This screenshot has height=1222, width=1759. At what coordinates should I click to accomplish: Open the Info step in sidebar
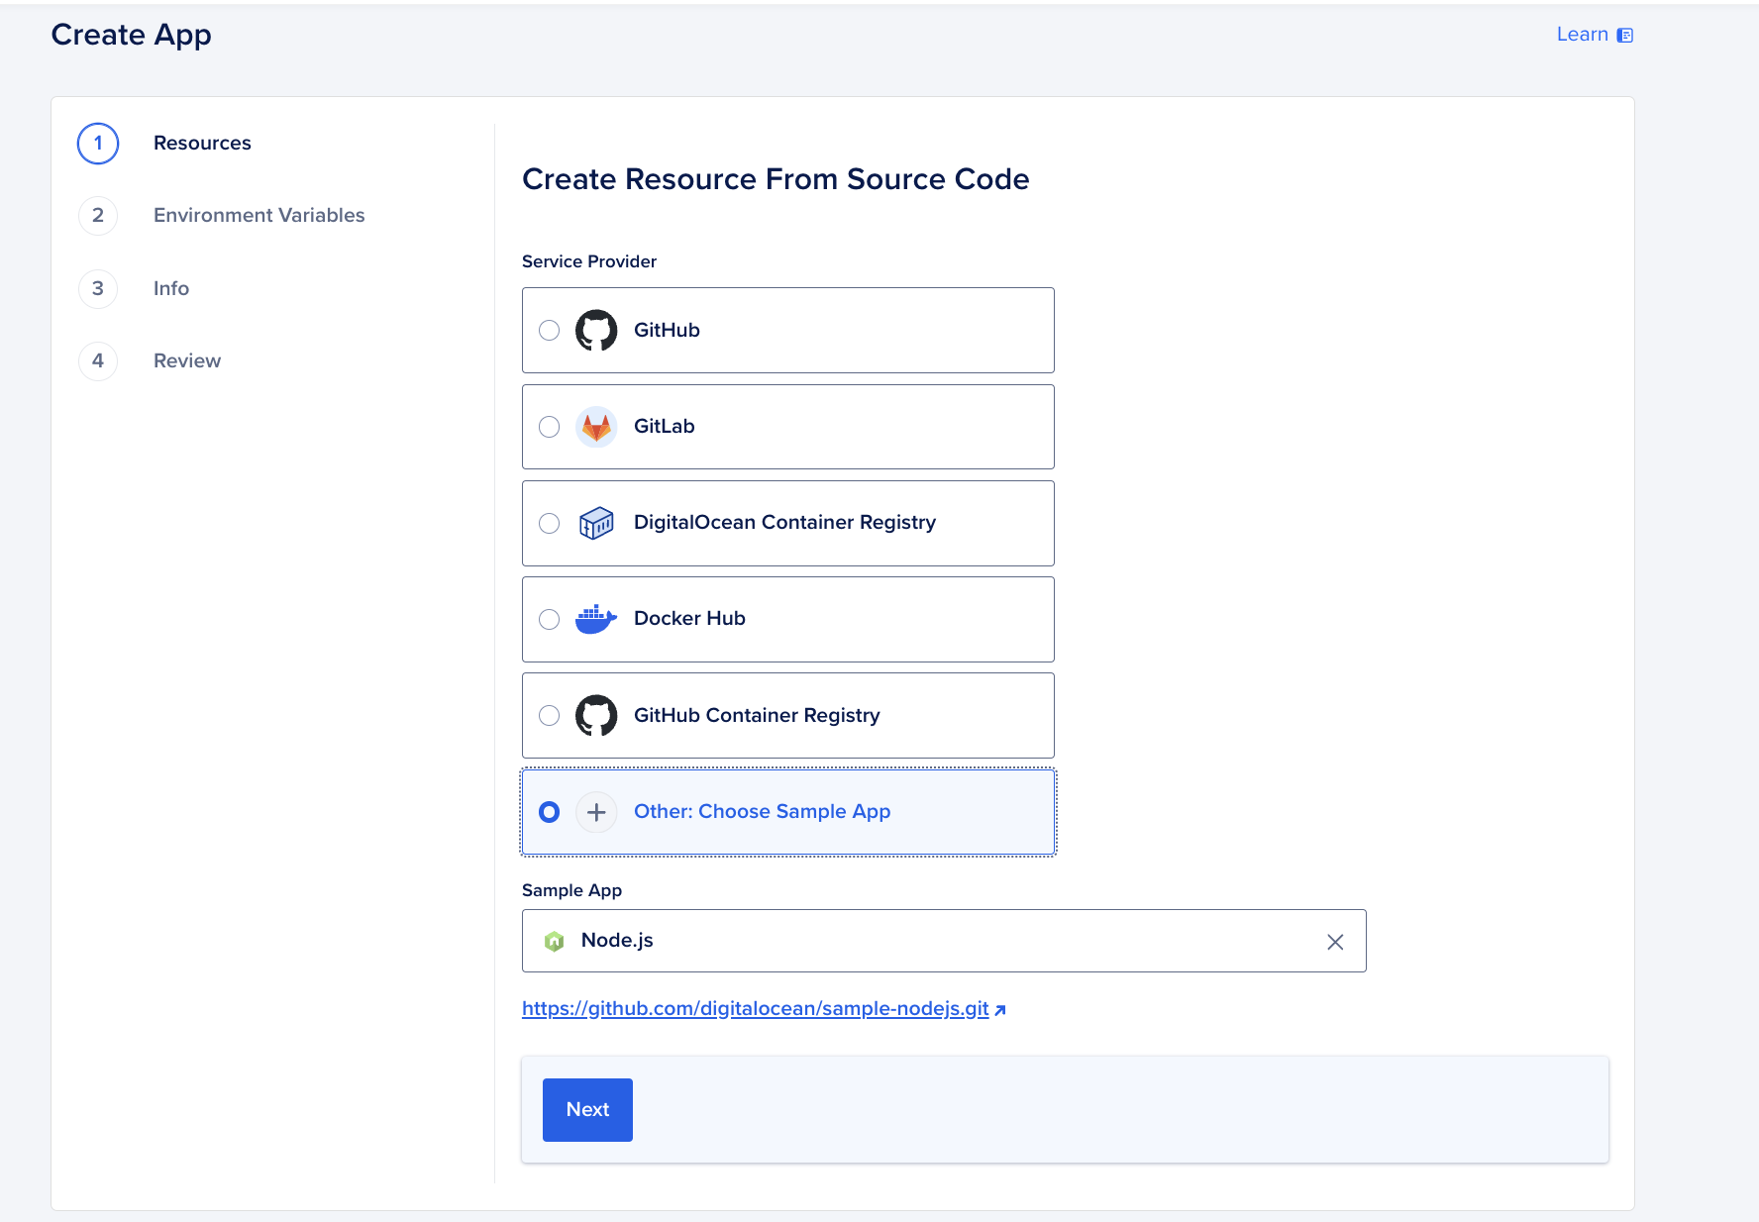(170, 289)
